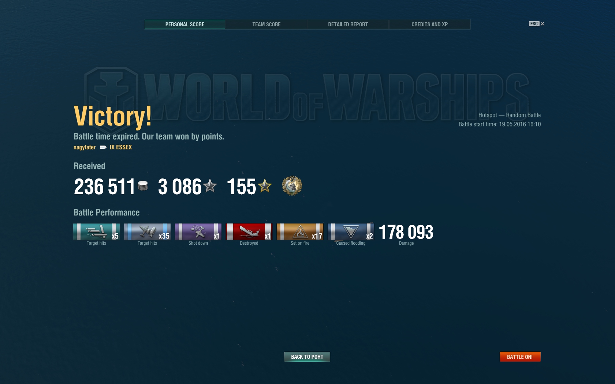Click the ship arrow icon beside IX ESSEX
Screen dimensions: 615x384
[103, 147]
